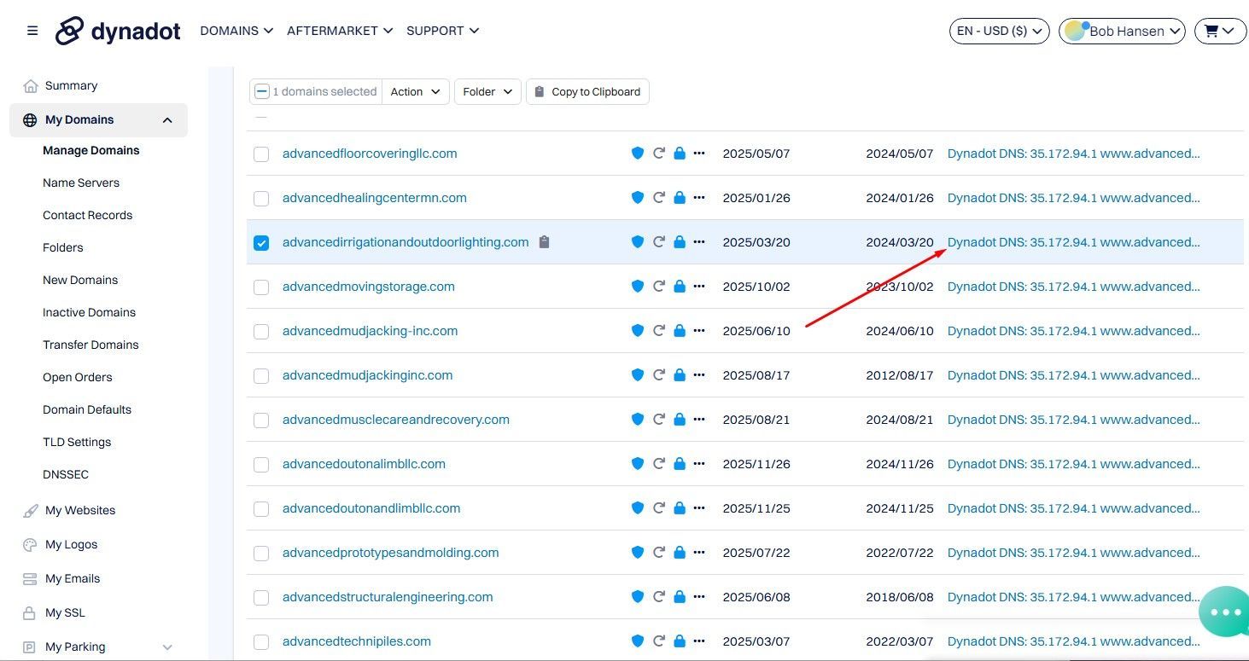Click lock icon for advancedfloorcoveringllc.com
Viewport: 1249px width, 661px height.
pyautogui.click(x=680, y=154)
